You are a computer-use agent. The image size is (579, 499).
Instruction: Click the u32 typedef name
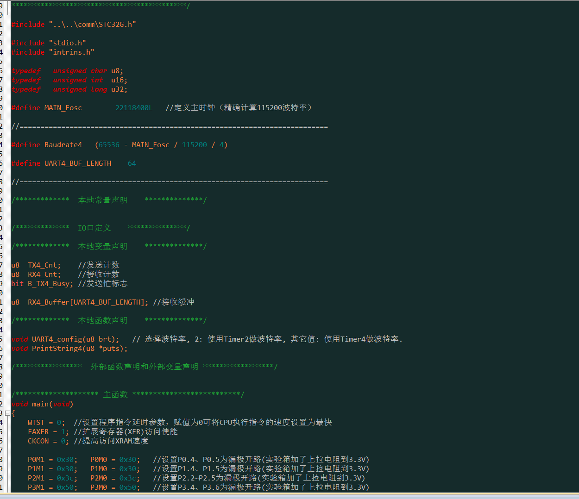coord(117,89)
